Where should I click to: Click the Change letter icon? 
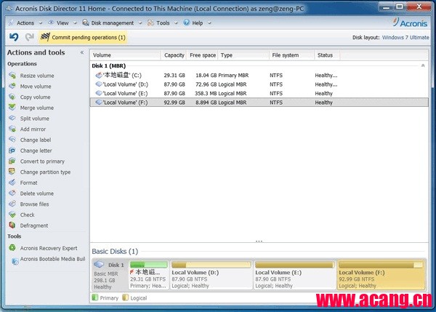tap(12, 151)
